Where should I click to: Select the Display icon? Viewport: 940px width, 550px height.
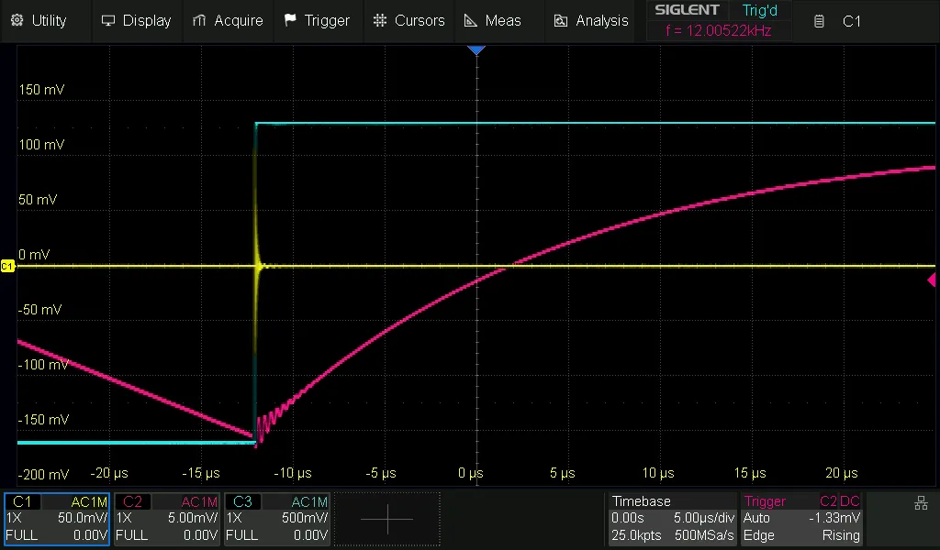[108, 20]
